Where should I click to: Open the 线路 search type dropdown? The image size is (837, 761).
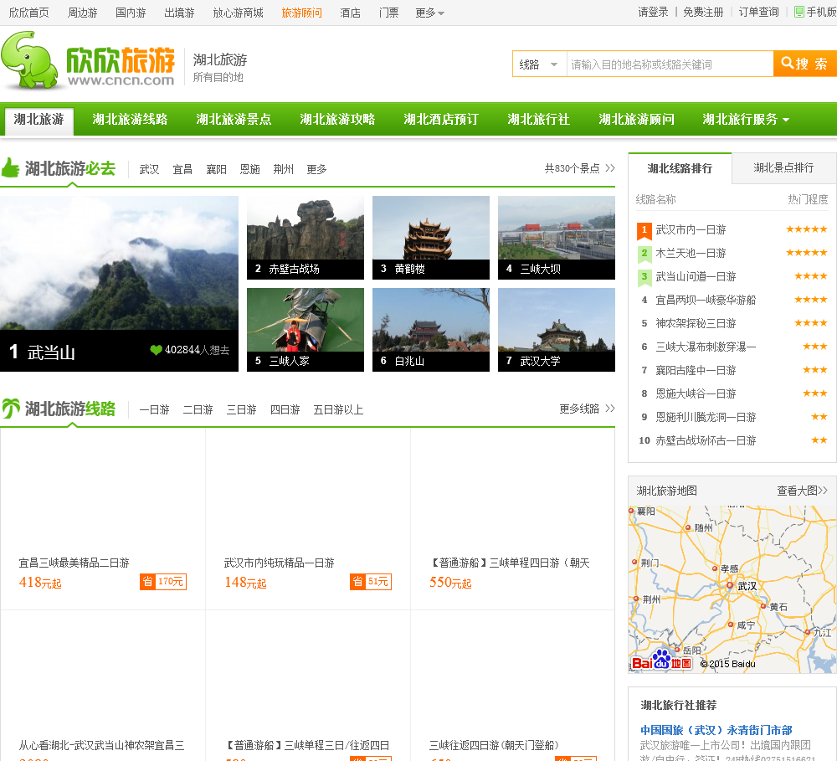coord(539,64)
